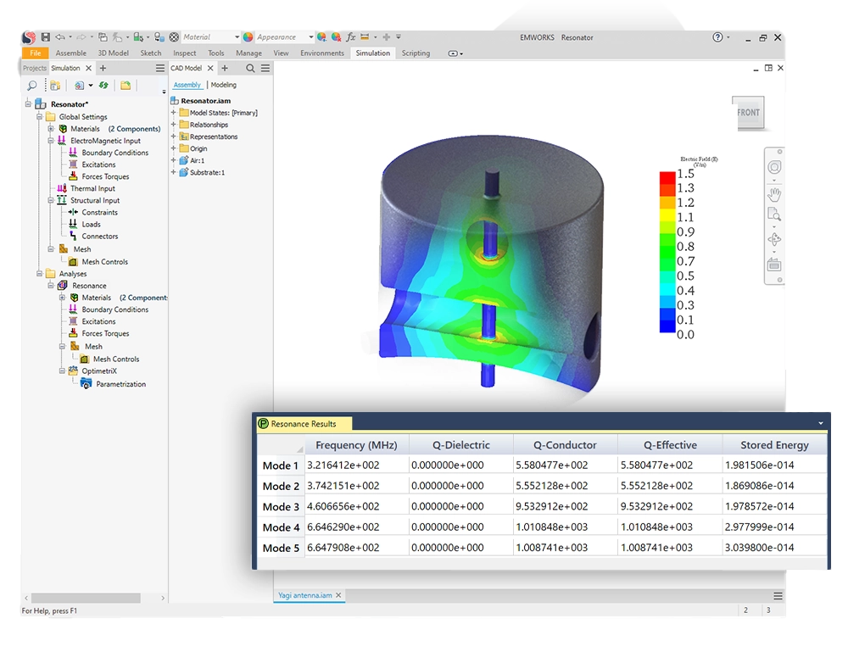Screen dimensions: 848x652
Task: Click the Zoom tool in navigation bar
Action: [x=773, y=215]
